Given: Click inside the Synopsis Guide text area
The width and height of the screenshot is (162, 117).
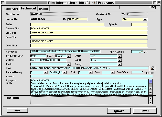Looking at the screenshot, I should (x=90, y=87).
